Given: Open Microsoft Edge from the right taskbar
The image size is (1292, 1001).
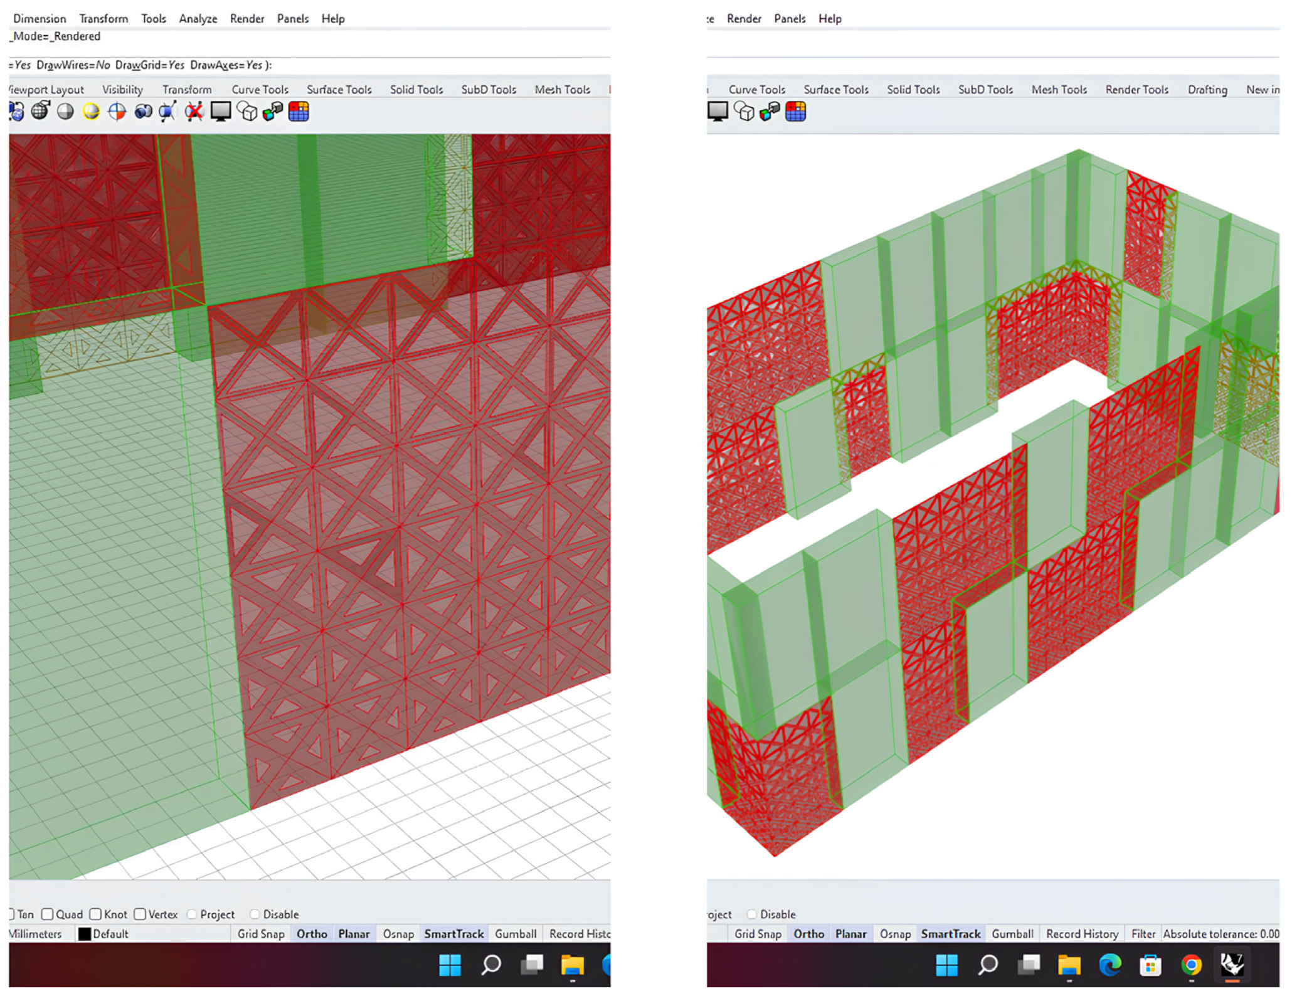Looking at the screenshot, I should [1110, 965].
